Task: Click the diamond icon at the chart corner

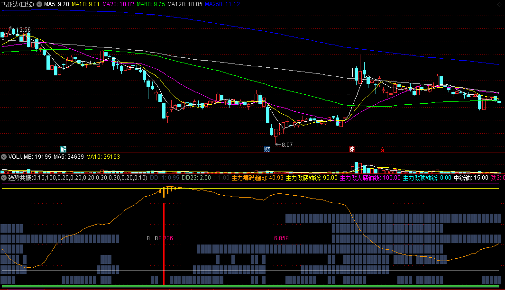Action: [x=499, y=4]
